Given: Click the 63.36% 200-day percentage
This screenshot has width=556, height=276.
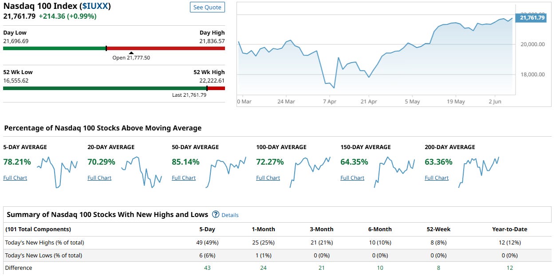Looking at the screenshot, I should coord(438,162).
